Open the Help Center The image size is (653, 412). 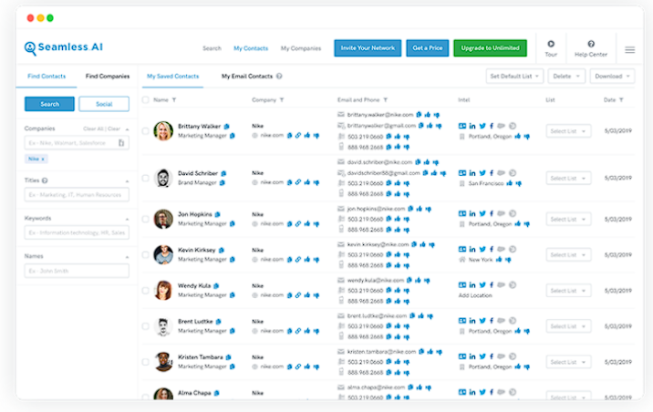click(x=591, y=48)
